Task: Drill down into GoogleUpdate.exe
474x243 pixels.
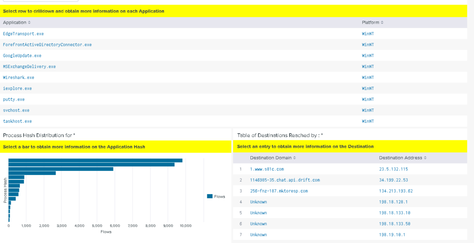Action: [x=22, y=56]
